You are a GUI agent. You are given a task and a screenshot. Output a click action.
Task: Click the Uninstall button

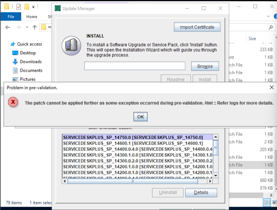168,192
